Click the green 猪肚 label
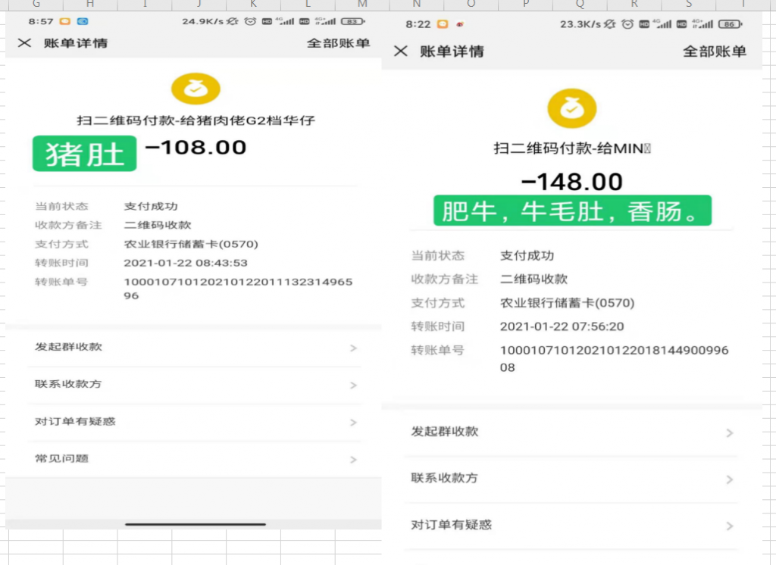Image resolution: width=776 pixels, height=565 pixels. pos(84,154)
